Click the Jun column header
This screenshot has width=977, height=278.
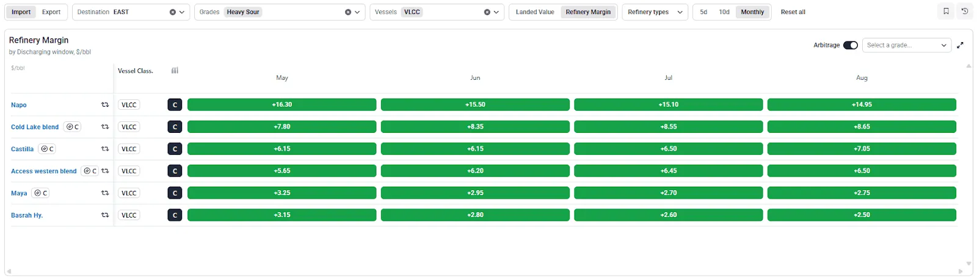tap(475, 78)
